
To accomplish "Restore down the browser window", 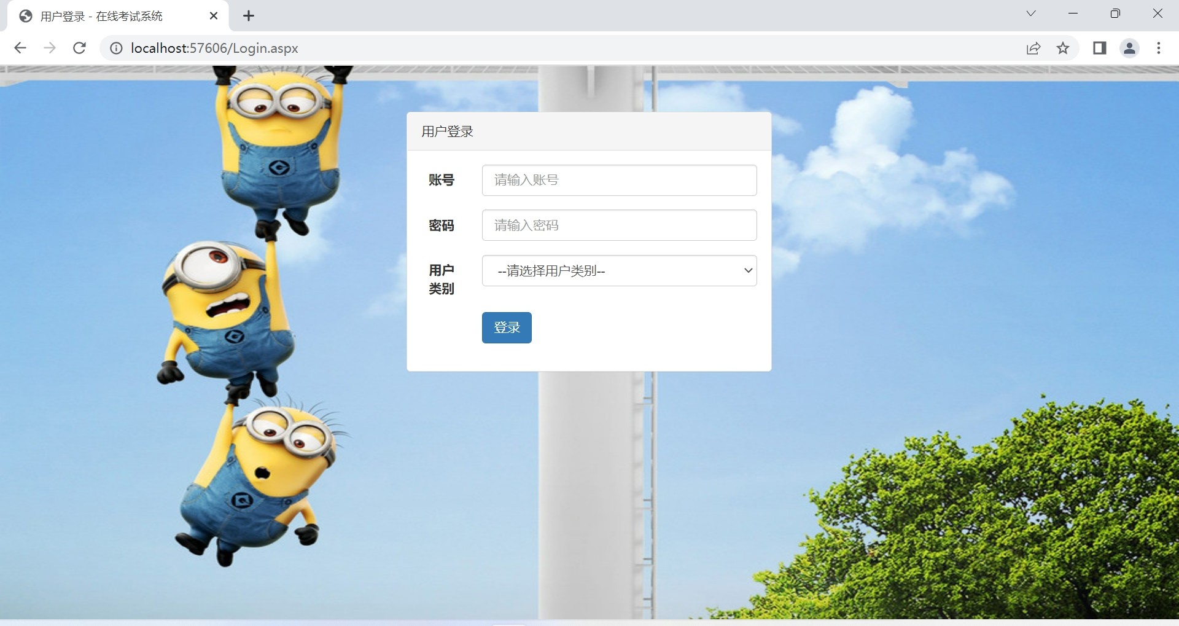I will pos(1115,14).
